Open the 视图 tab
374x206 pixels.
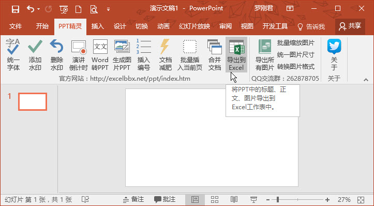247,26
